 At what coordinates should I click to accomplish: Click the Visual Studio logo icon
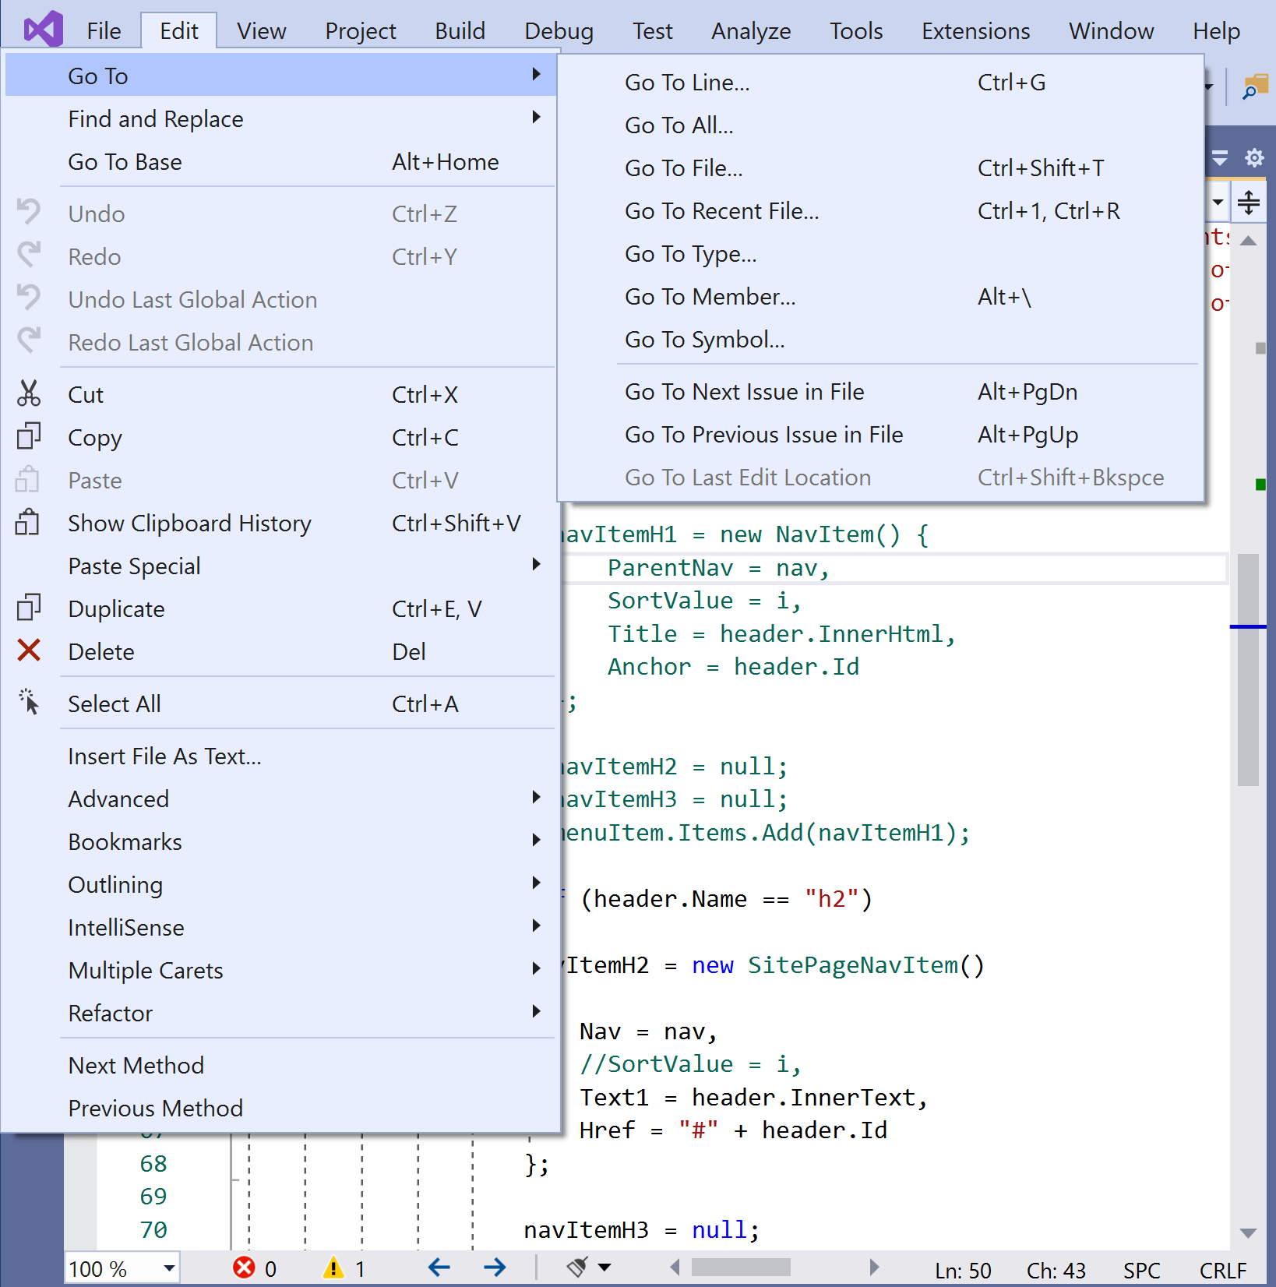click(x=43, y=29)
